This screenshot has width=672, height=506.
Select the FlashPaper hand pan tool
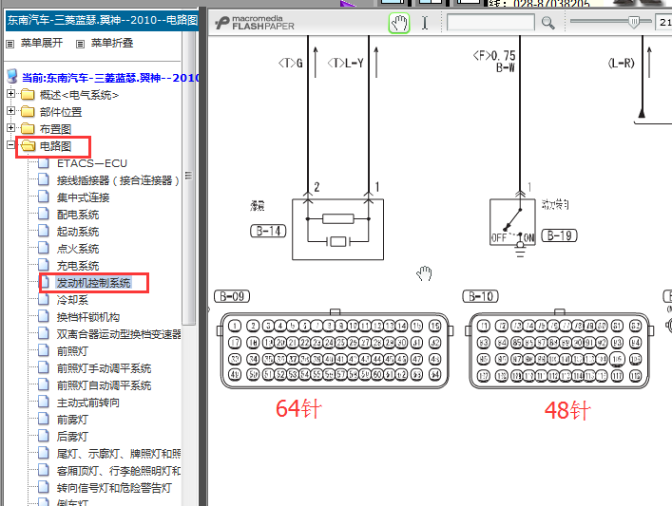(399, 23)
